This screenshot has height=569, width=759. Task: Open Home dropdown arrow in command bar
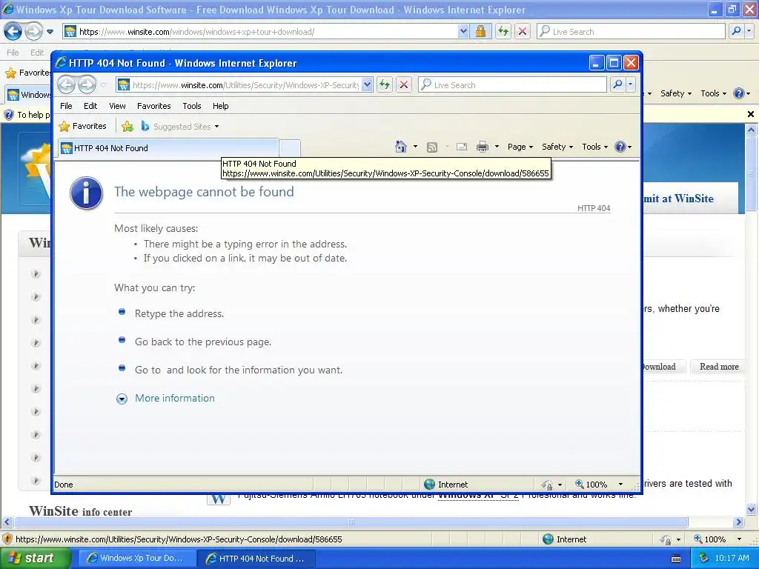coord(415,147)
